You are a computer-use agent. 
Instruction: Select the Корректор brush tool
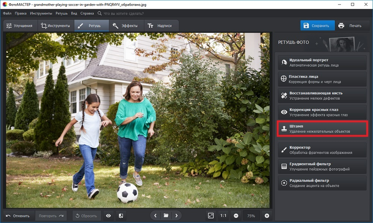point(322,150)
